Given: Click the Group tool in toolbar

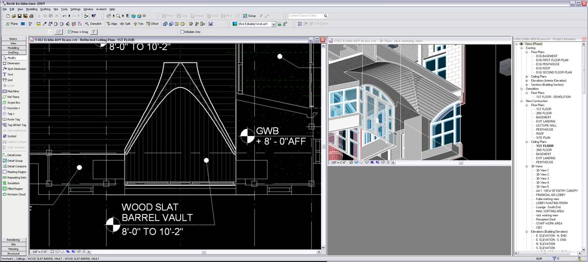Looking at the screenshot, I should tap(249, 16).
